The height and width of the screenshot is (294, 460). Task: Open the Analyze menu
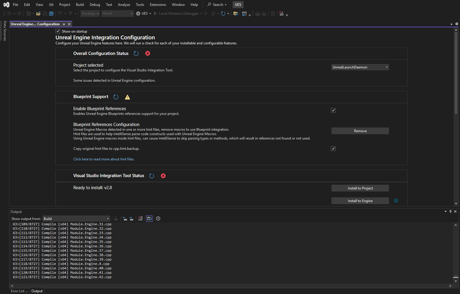pyautogui.click(x=124, y=5)
